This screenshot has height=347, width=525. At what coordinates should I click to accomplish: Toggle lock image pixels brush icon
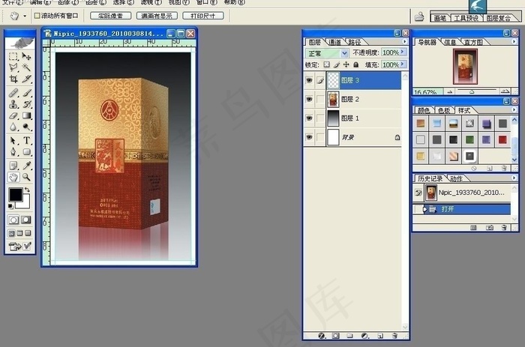(337, 64)
